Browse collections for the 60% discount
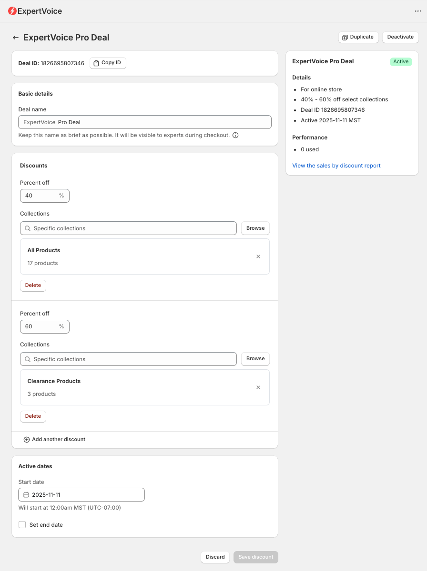This screenshot has height=571, width=427. click(x=255, y=359)
